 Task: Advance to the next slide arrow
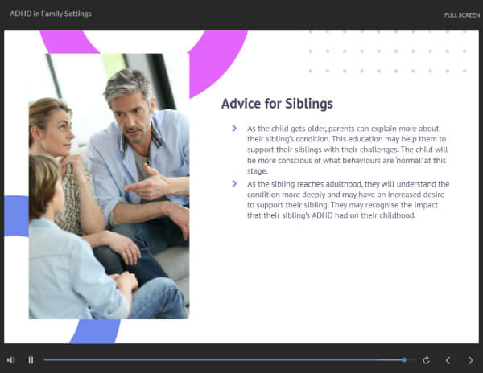click(470, 360)
